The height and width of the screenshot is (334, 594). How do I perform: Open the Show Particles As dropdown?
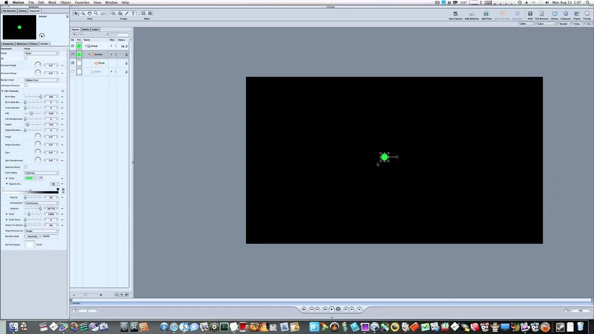(x=42, y=231)
